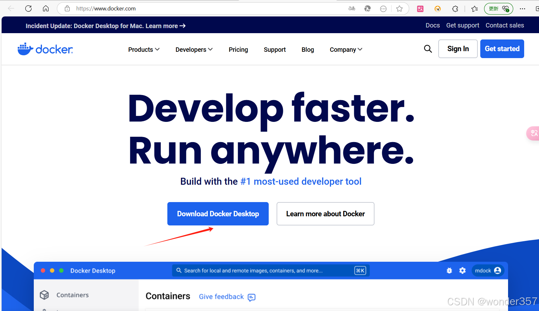Screen dimensions: 539x311
Task: Click the Docker Desktop search magnifier icon
Action: [179, 271]
